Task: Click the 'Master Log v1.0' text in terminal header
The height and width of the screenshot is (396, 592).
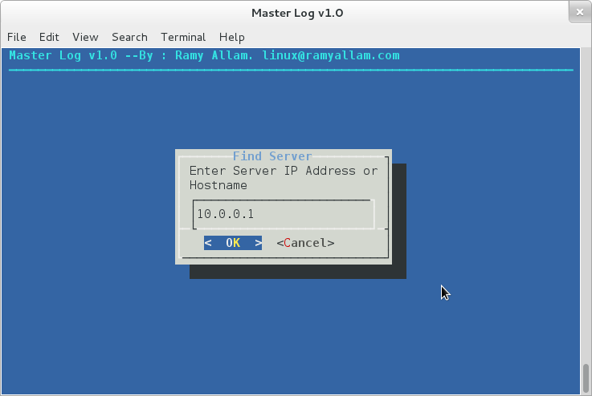Action: point(63,55)
